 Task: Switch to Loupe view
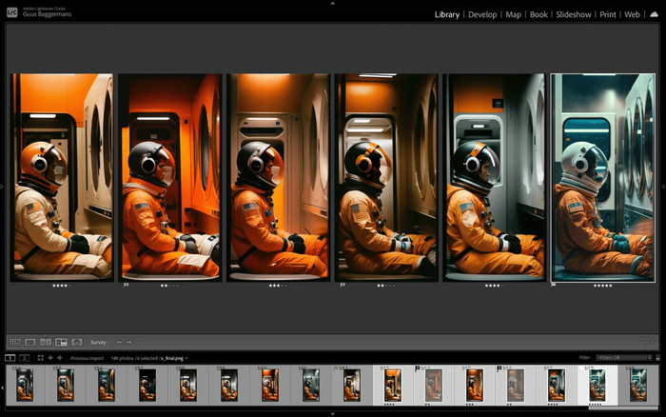pyautogui.click(x=29, y=342)
